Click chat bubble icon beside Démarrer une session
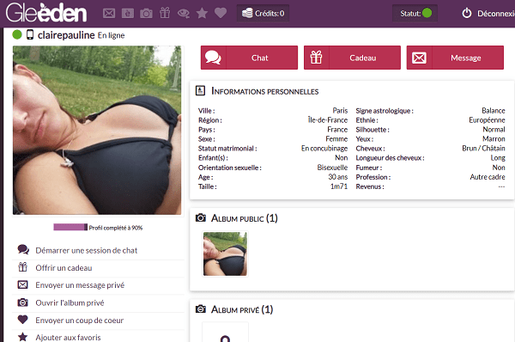Viewport: 515px width, 342px height. click(x=23, y=249)
